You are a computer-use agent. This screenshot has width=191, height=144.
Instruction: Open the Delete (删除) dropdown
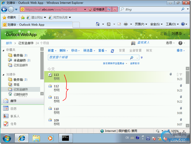click(64, 51)
